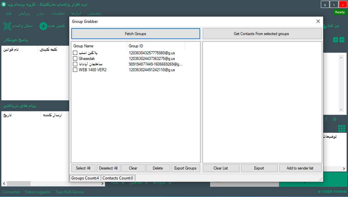Tick the WEB 1400 VER2 group checkbox

pyautogui.click(x=75, y=70)
